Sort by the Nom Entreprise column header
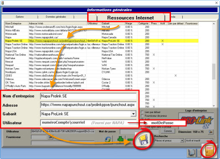This screenshot has height=159, width=220. [x=16, y=23]
